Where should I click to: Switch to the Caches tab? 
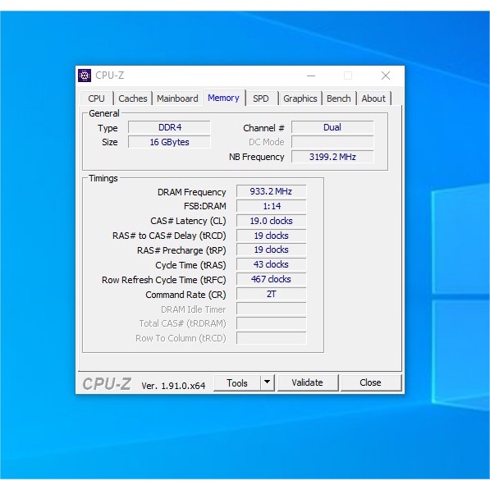[x=133, y=98]
